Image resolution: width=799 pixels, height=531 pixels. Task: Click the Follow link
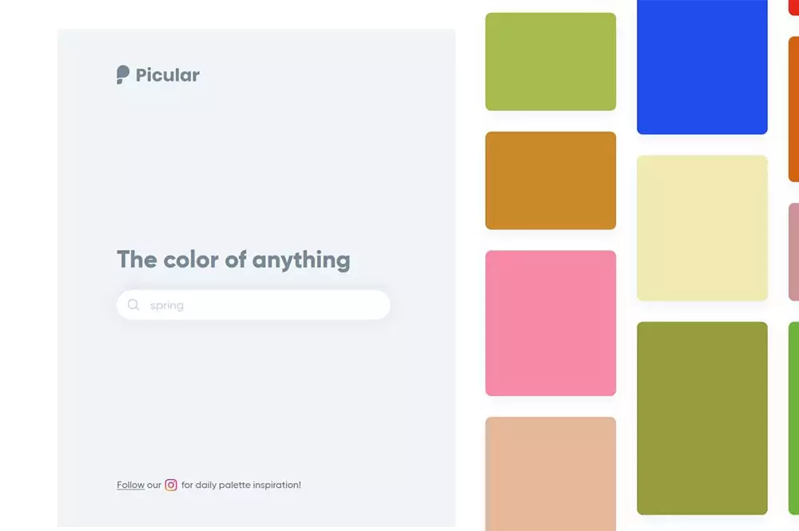[130, 485]
